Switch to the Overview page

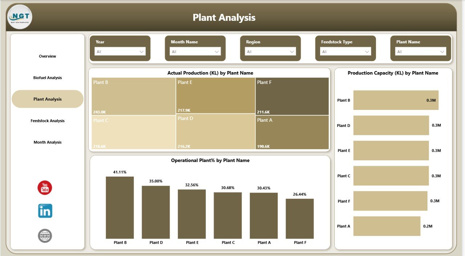coord(47,56)
